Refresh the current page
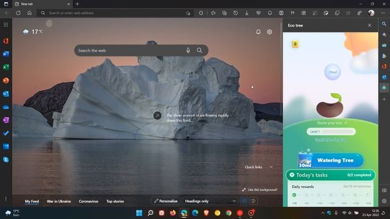The image size is (390, 219). (x=18, y=13)
